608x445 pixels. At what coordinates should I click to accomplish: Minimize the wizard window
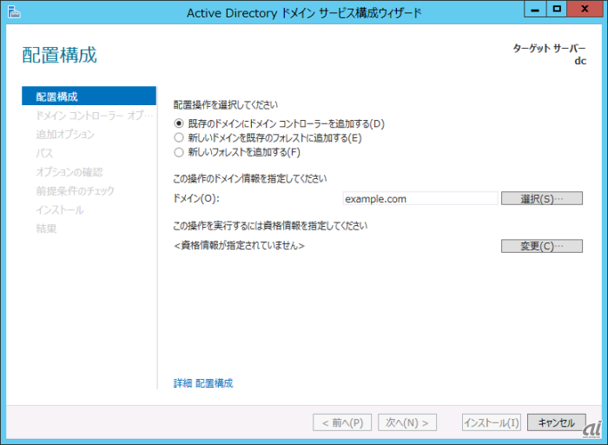click(x=535, y=9)
